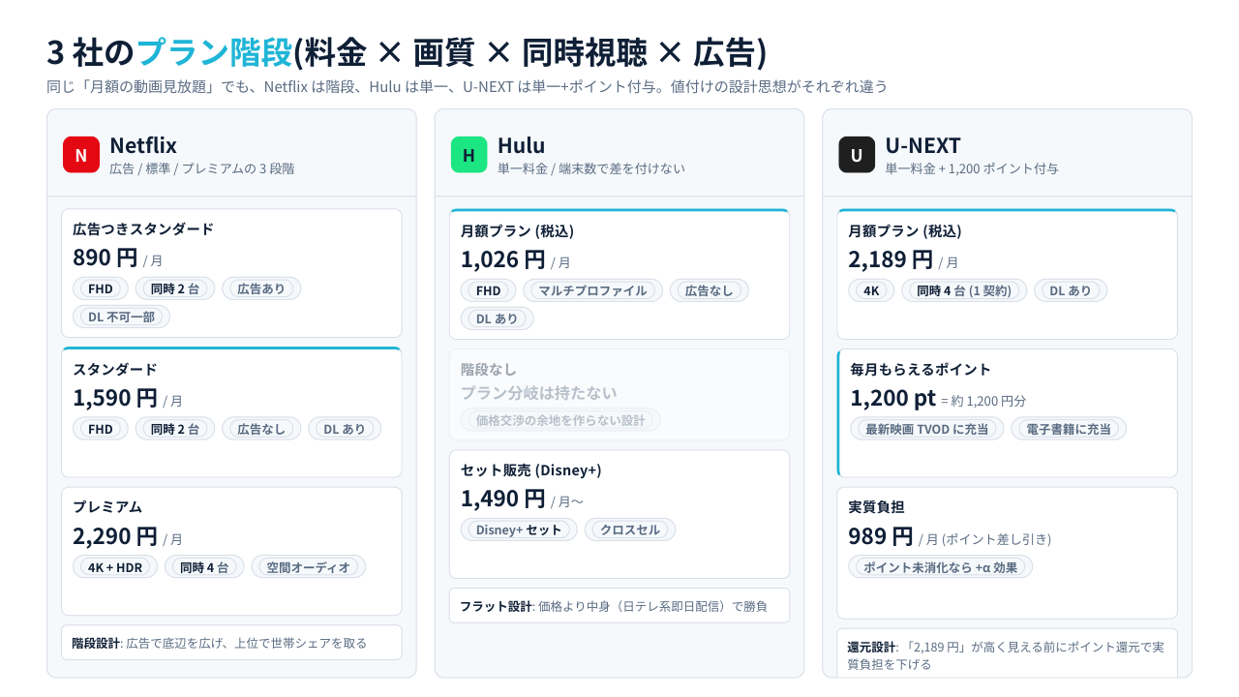Click the 広告なし tag in Hulu plan
Viewport: 1239px width, 697px height.
710,290
